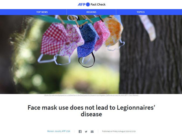Open the TOP NEWS menu
The image size is (182, 137).
42,12
